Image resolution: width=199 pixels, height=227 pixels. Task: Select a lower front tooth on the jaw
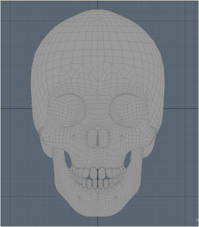[x=95, y=184]
